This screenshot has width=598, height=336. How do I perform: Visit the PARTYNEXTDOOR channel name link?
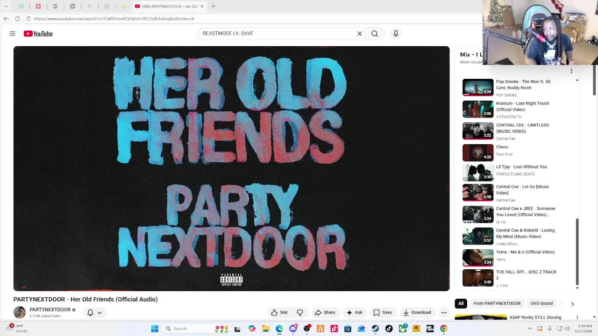tap(50, 309)
